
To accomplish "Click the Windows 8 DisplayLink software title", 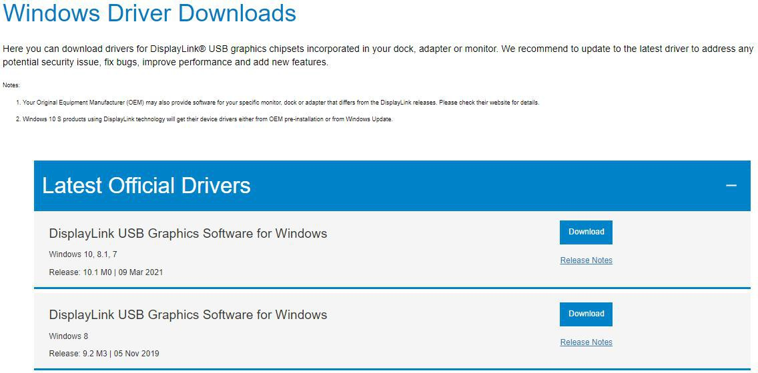I will [x=188, y=315].
